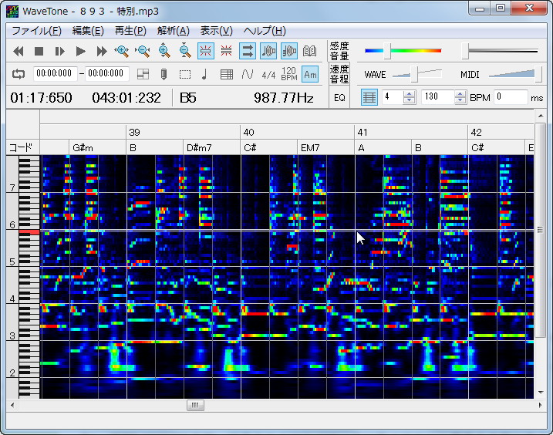553x435 pixels.
Task: Open the 表示(V) menu
Action: 217,31
